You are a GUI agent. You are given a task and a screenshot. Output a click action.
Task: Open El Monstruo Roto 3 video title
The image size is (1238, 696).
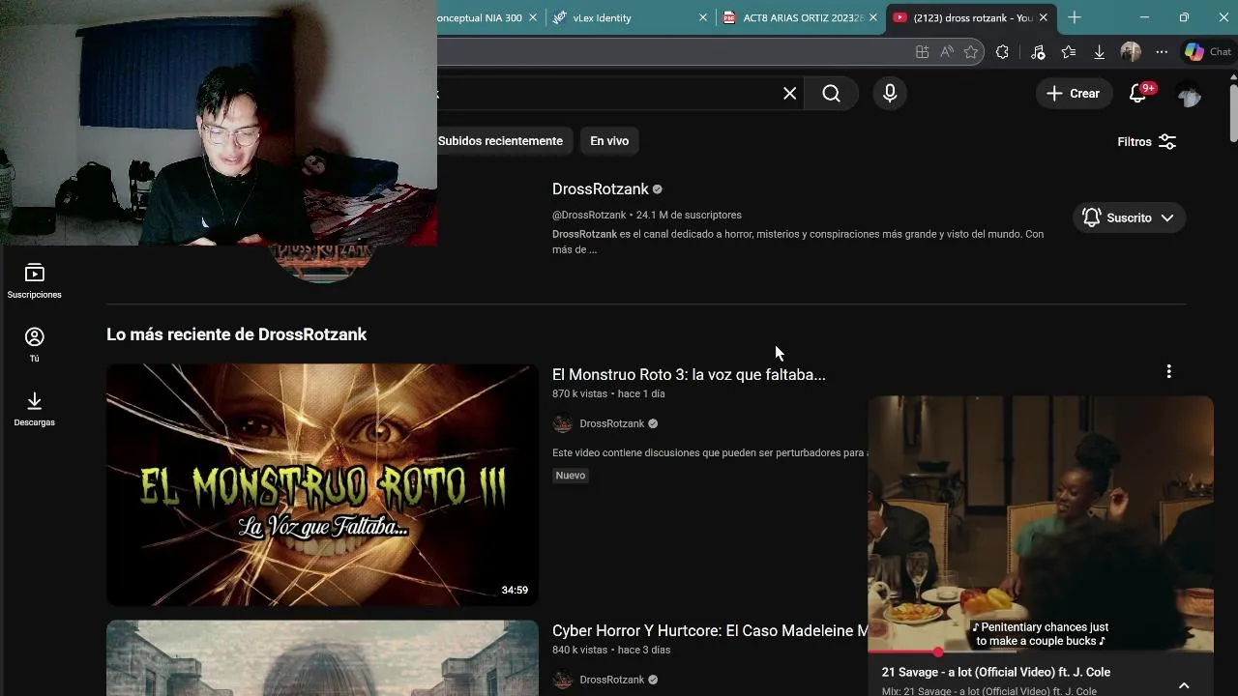pos(689,375)
